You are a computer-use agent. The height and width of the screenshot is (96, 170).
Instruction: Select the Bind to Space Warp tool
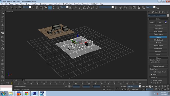point(20,7)
